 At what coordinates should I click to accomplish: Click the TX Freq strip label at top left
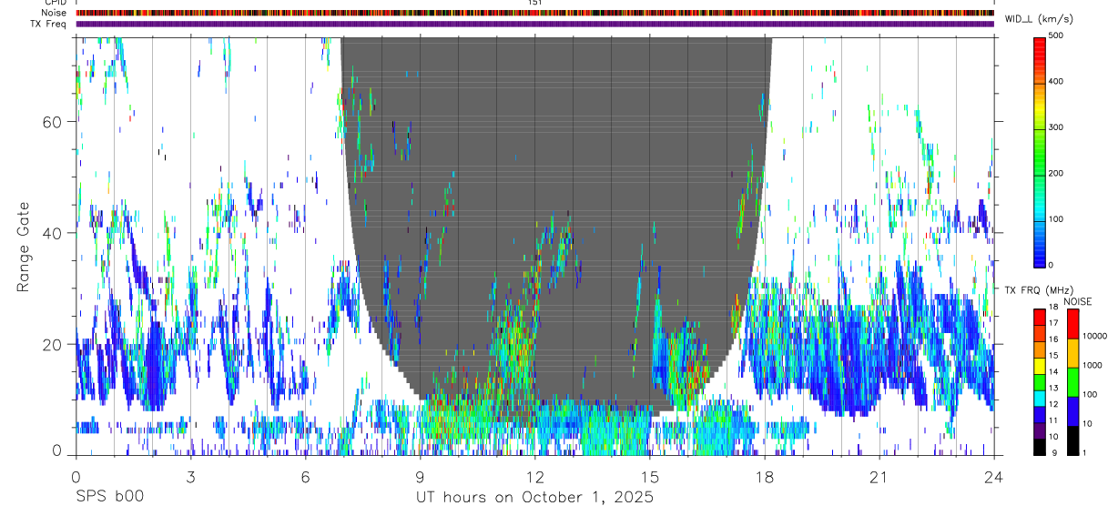point(48,24)
